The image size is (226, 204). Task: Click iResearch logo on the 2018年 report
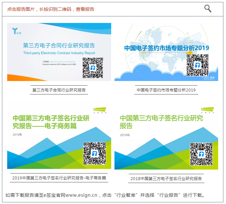click(x=207, y=110)
